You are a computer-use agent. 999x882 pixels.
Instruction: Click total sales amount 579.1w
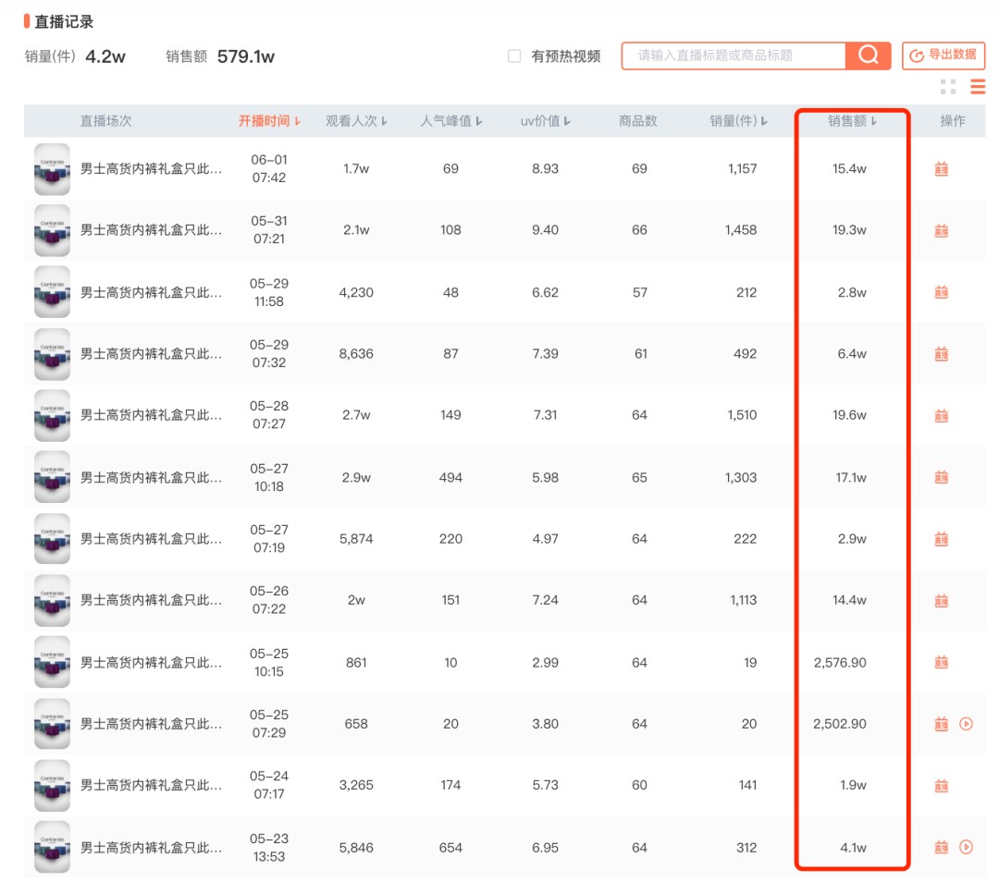coord(246,56)
